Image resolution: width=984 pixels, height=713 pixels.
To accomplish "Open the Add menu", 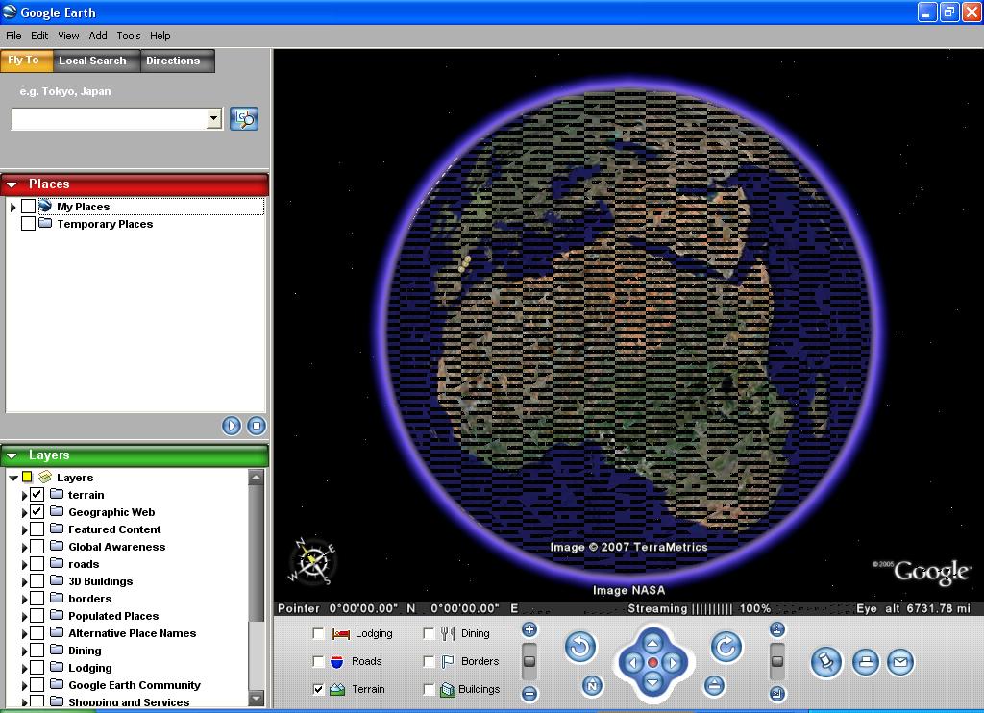I will (x=98, y=36).
